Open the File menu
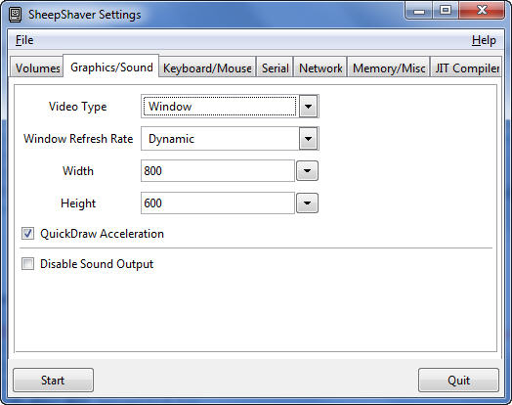This screenshot has height=405, width=512. [x=24, y=40]
